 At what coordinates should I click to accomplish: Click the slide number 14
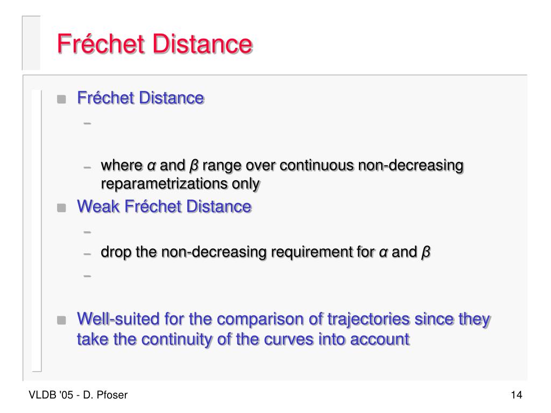point(516,395)
